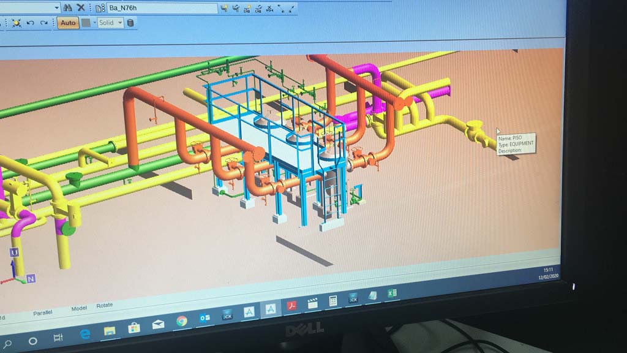Click the U axis indicator label
The image size is (627, 353).
[x=14, y=252]
